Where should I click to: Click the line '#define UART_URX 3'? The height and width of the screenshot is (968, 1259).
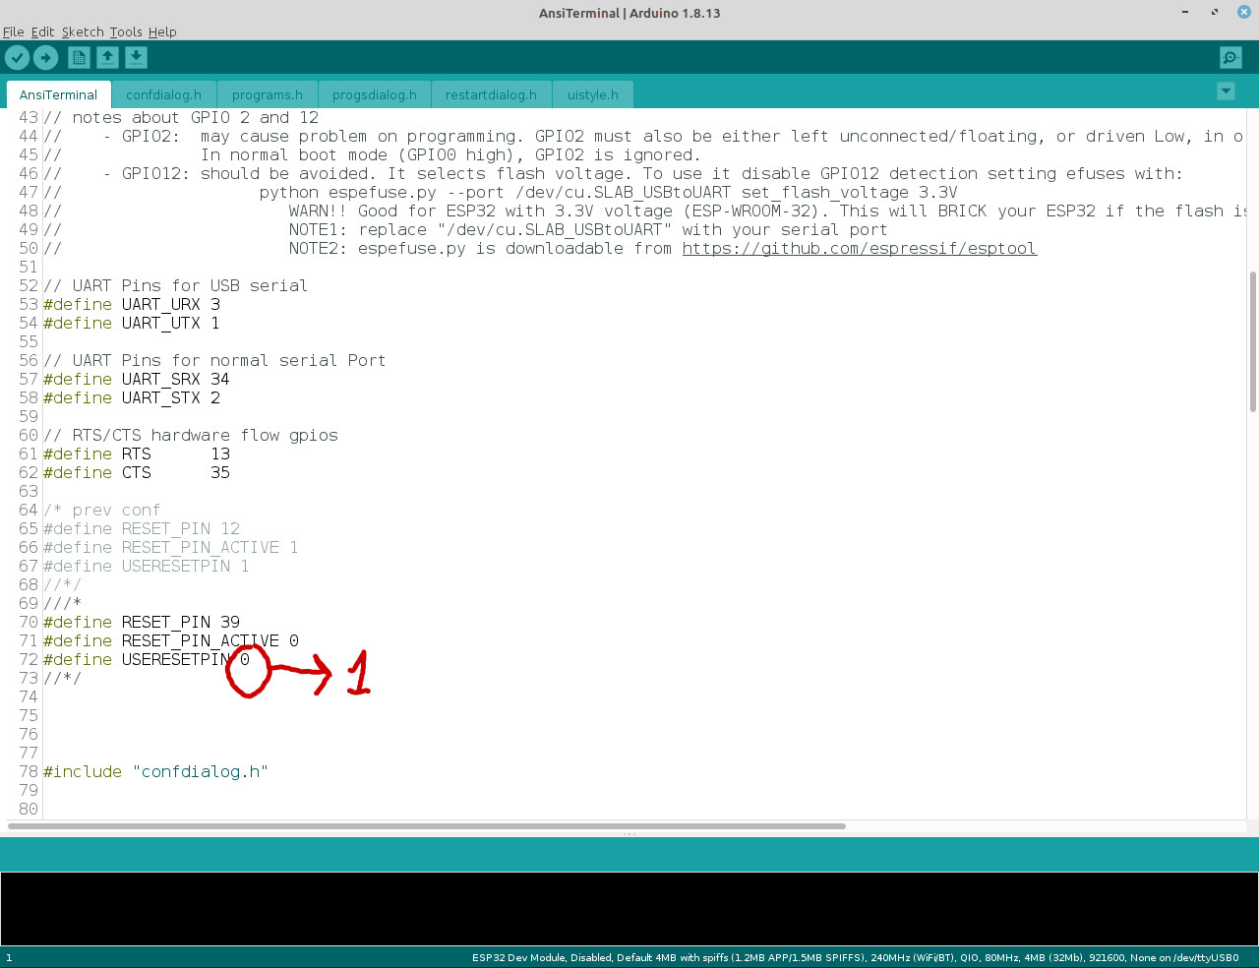pos(132,304)
